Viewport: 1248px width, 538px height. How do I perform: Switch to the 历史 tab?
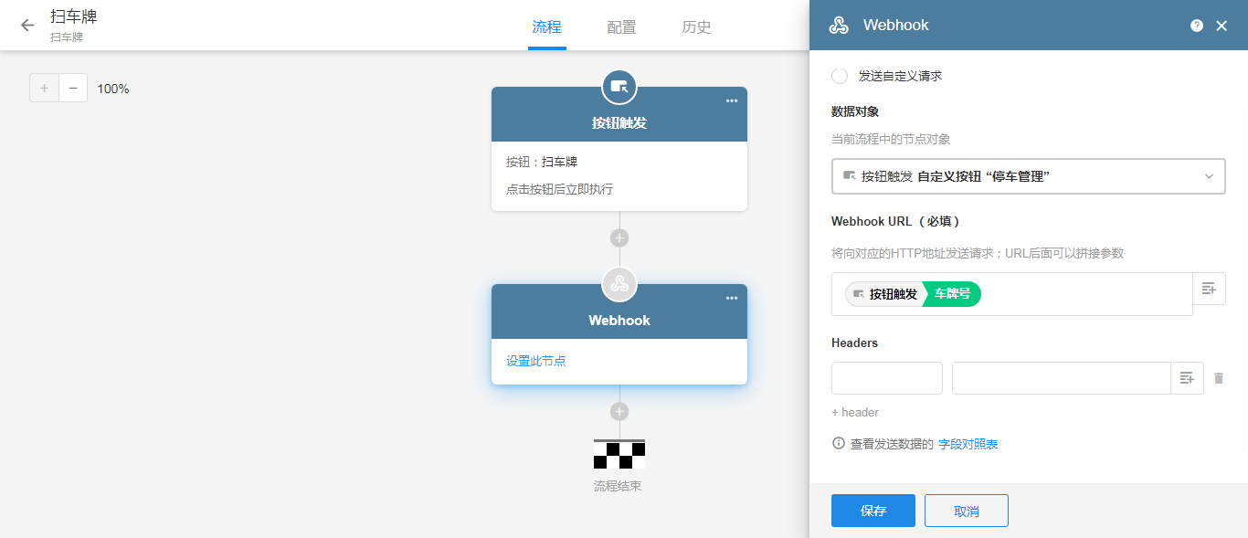(696, 27)
